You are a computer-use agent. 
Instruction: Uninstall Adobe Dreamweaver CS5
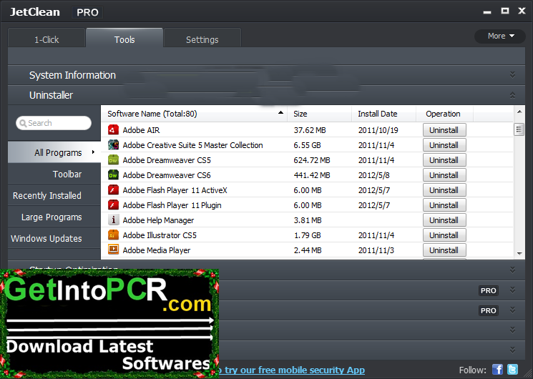pos(444,160)
